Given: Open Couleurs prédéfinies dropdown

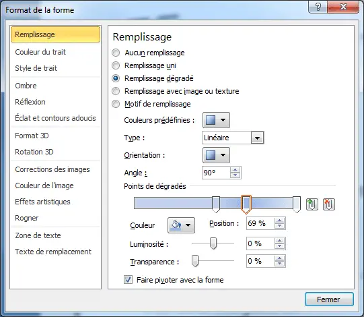Looking at the screenshot, I should (216, 120).
